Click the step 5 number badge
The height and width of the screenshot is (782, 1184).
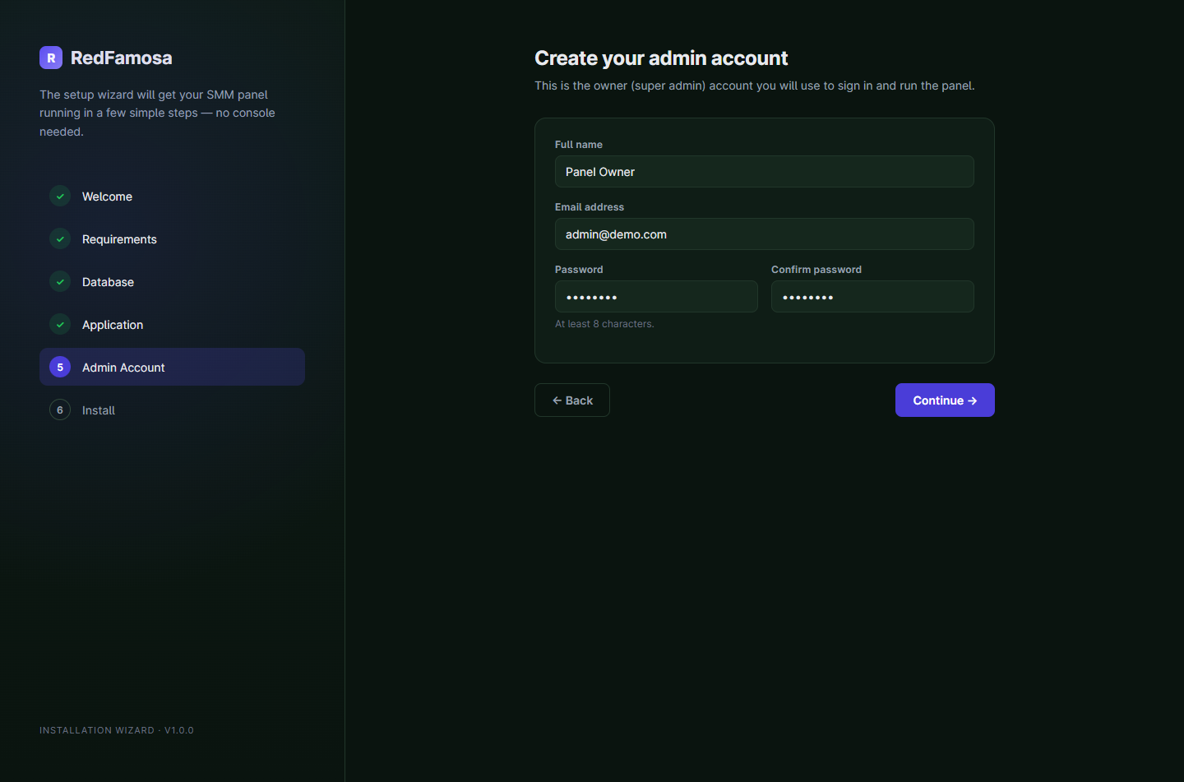coord(60,367)
